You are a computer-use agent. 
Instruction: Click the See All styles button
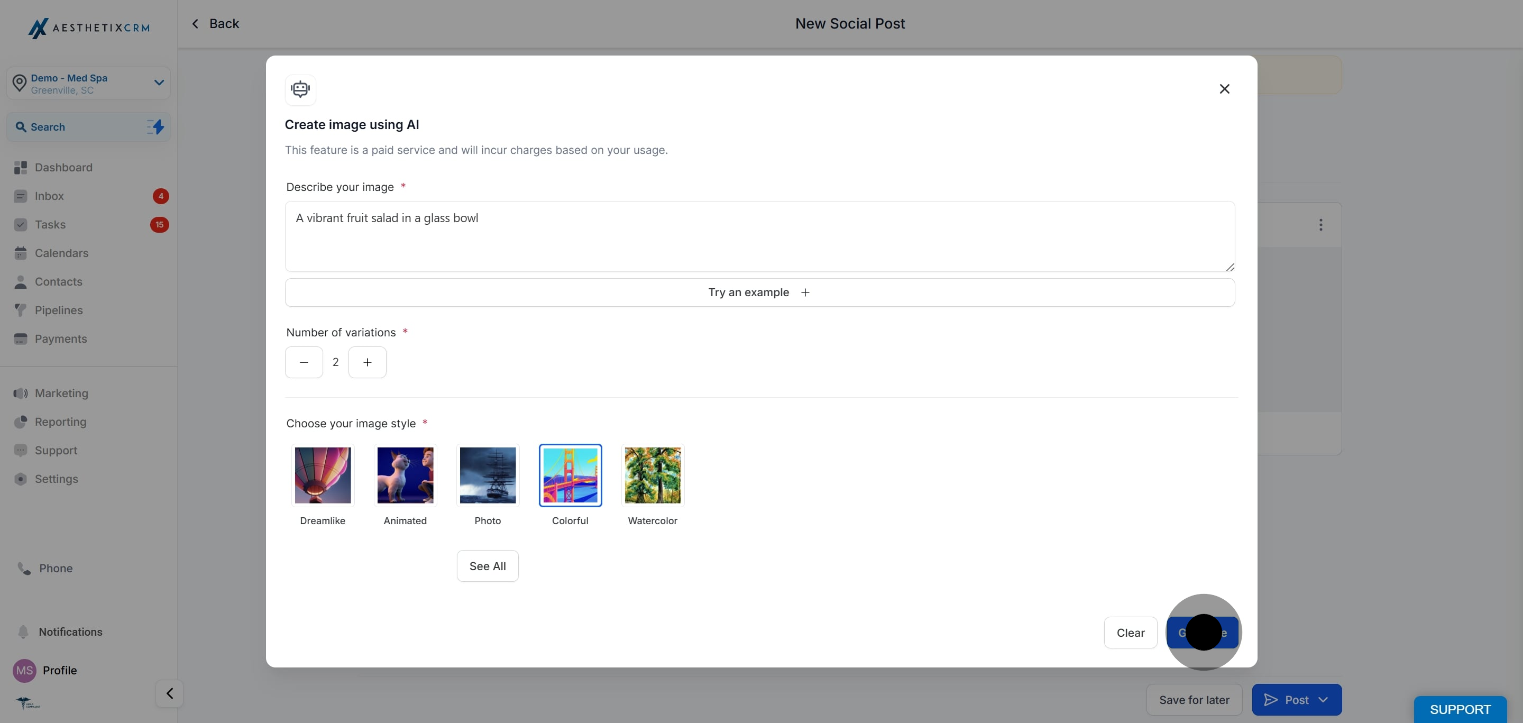[487, 566]
